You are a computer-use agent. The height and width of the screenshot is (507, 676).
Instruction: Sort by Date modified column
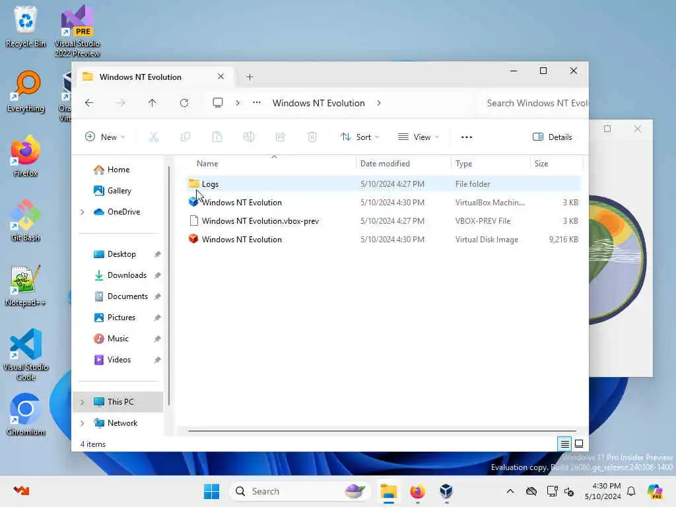pyautogui.click(x=385, y=164)
